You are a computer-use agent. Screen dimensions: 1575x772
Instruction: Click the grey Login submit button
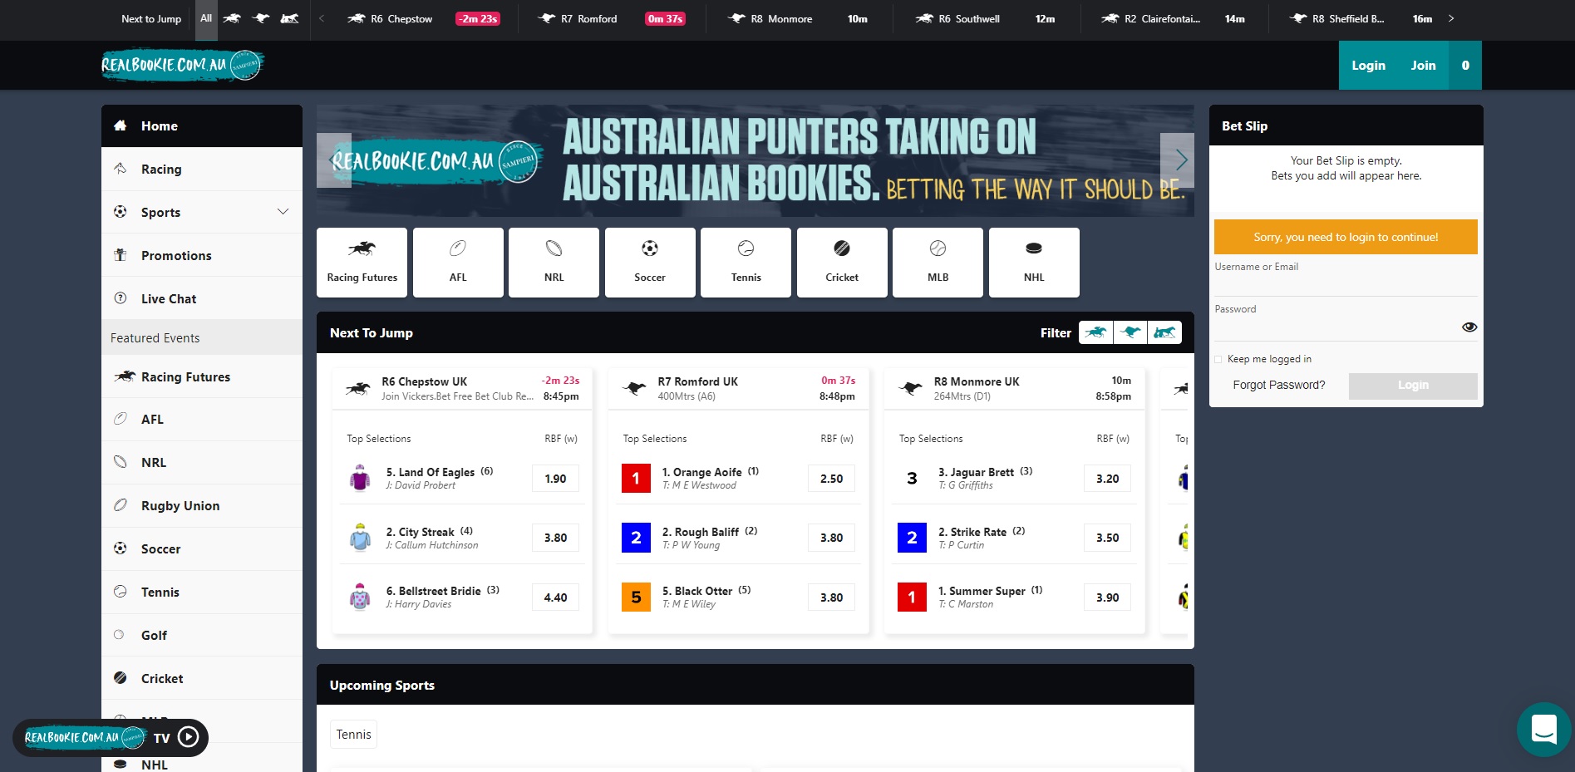click(1413, 386)
